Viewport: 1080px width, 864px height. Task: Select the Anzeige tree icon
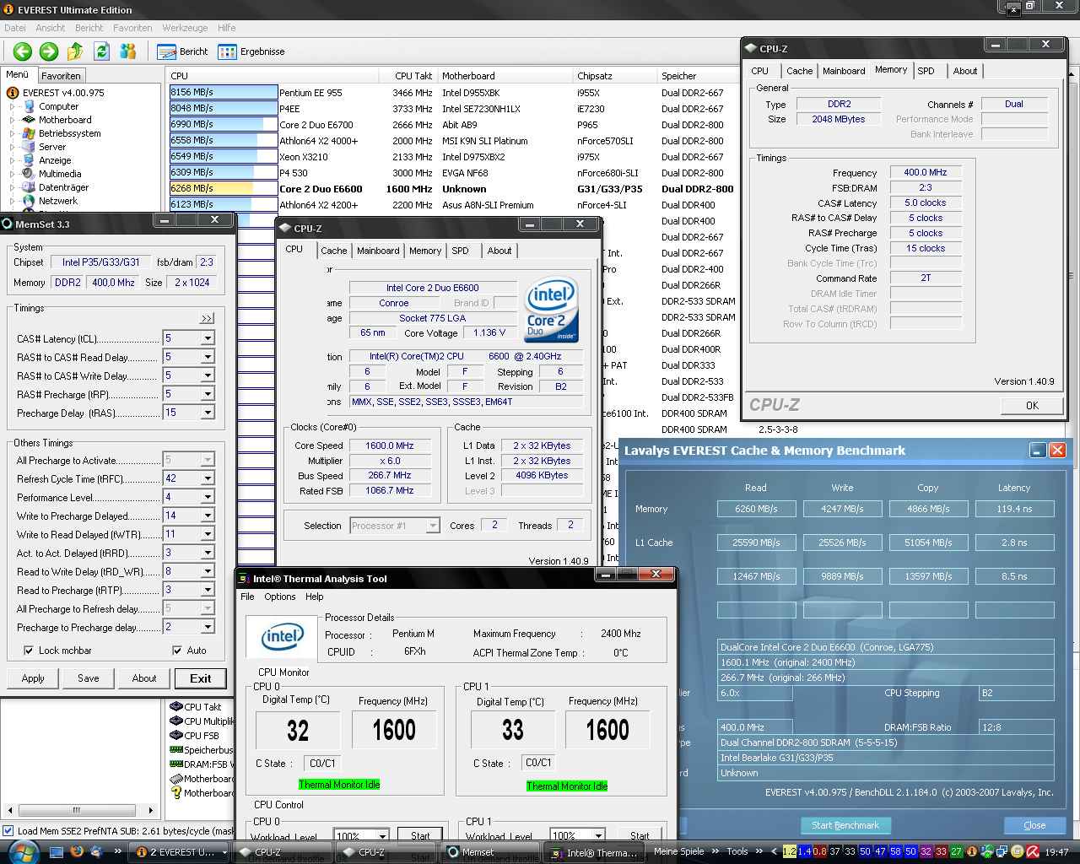[30, 160]
